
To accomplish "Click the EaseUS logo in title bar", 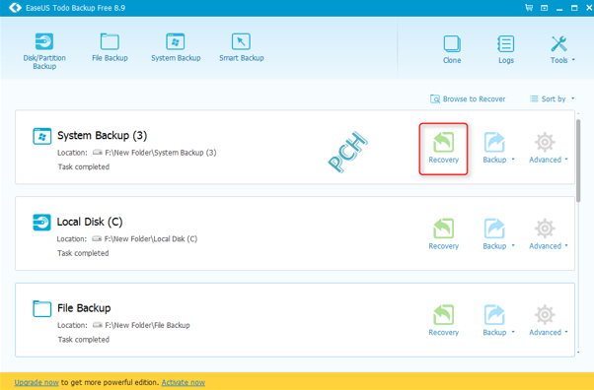I will [15, 8].
